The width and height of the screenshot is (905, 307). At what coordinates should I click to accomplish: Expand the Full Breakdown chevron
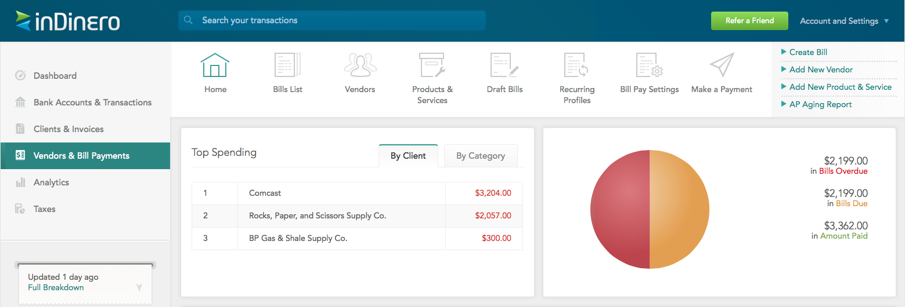(x=139, y=287)
